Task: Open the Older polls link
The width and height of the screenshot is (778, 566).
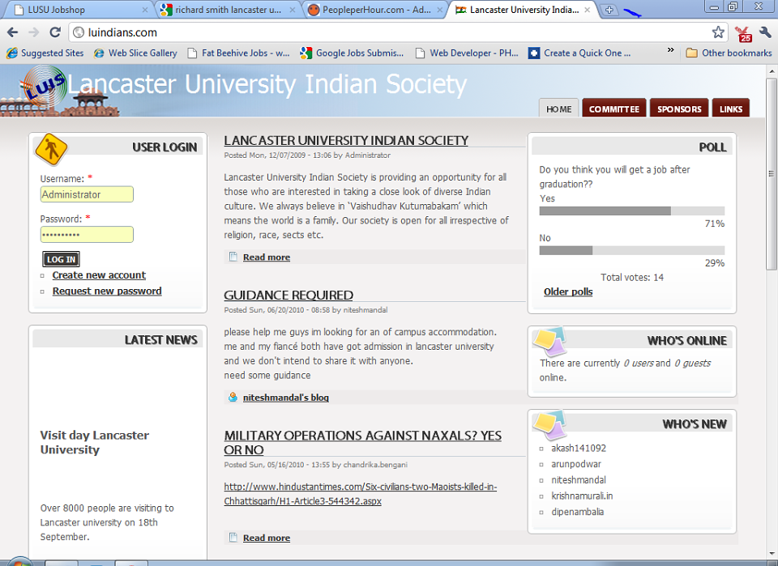Action: coord(568,292)
